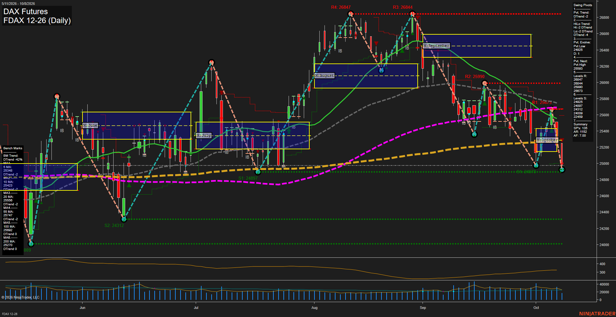Click the DAX Futures chart title

tap(26, 11)
